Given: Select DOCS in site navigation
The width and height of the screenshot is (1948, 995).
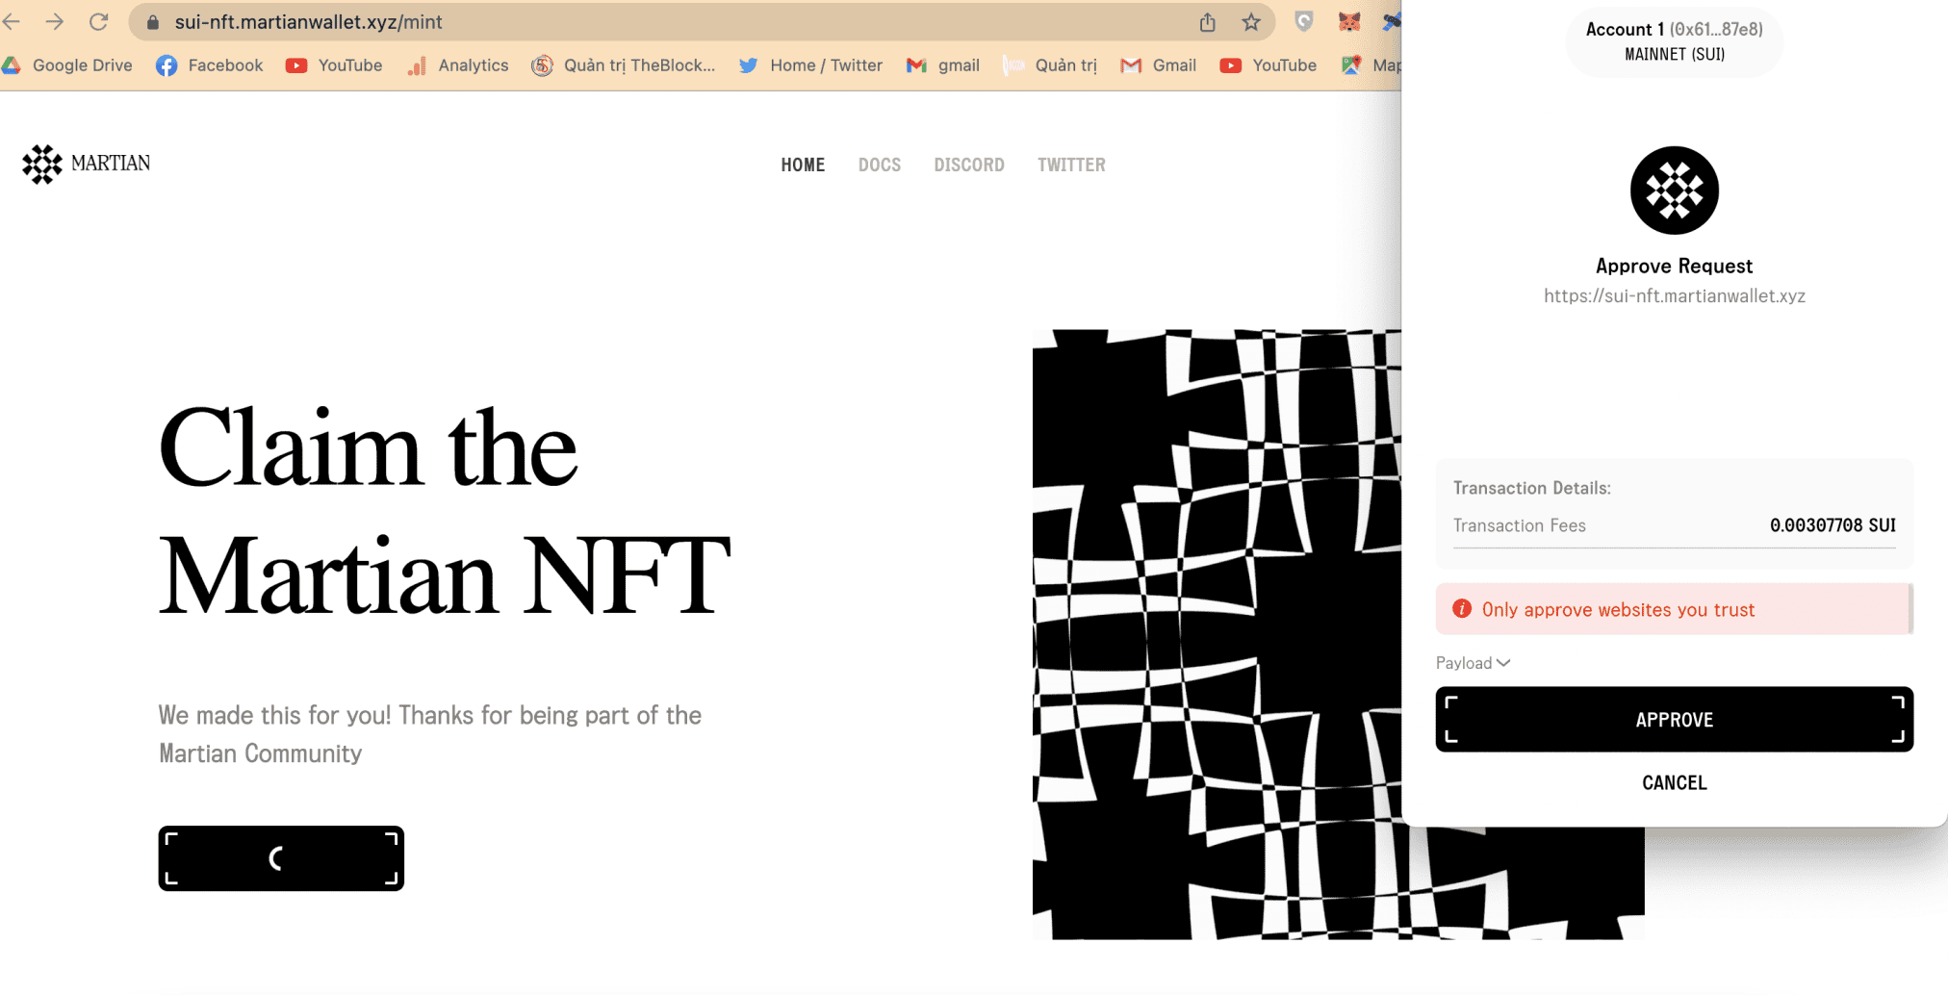Looking at the screenshot, I should click(880, 165).
